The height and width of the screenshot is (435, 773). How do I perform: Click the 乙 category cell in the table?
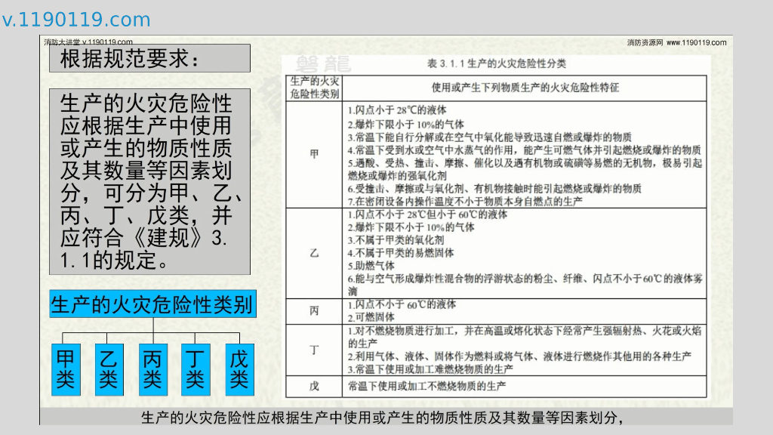[314, 253]
